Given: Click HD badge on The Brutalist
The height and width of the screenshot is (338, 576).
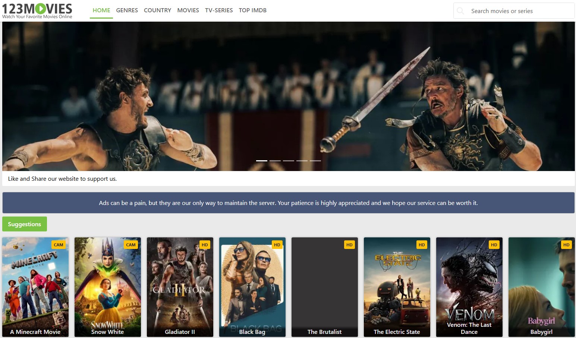Looking at the screenshot, I should coord(349,245).
